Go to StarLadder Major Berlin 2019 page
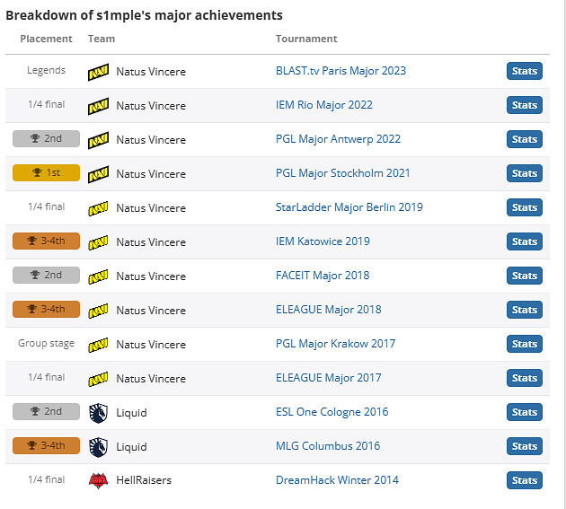This screenshot has width=566, height=509. (x=349, y=207)
